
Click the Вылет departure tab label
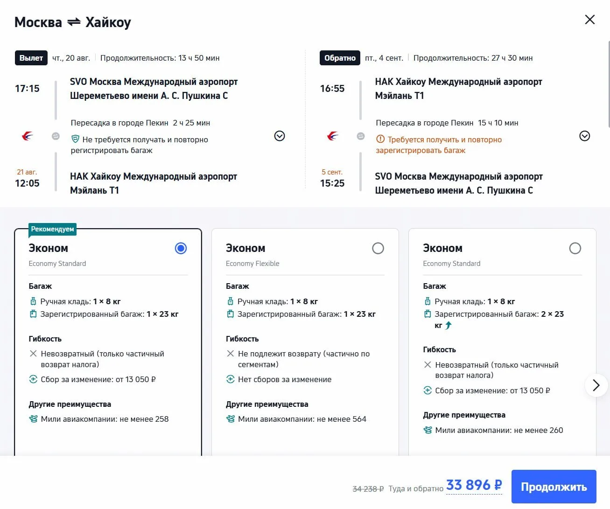(x=31, y=58)
